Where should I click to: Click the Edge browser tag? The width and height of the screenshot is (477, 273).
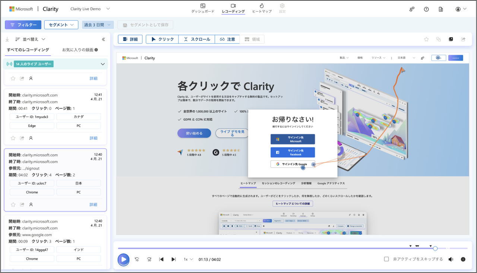pyautogui.click(x=32, y=126)
